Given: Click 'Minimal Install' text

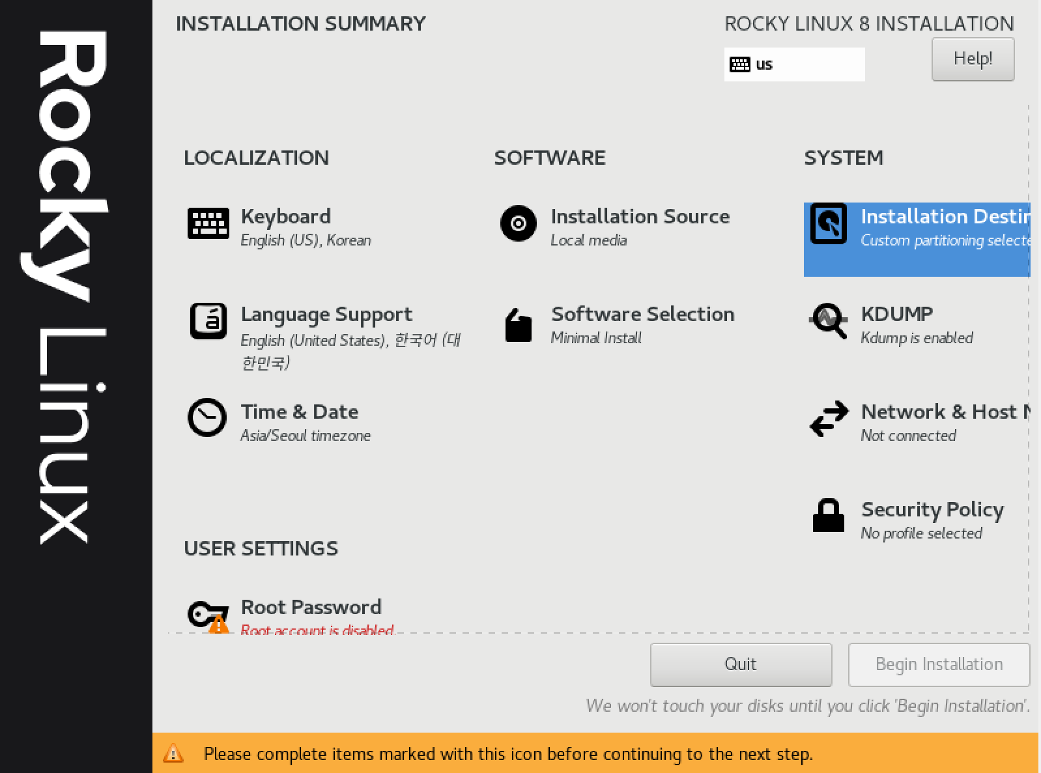Looking at the screenshot, I should 596,338.
